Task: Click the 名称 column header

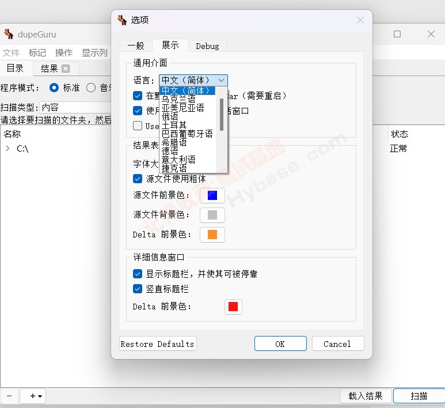Action: pyautogui.click(x=12, y=134)
